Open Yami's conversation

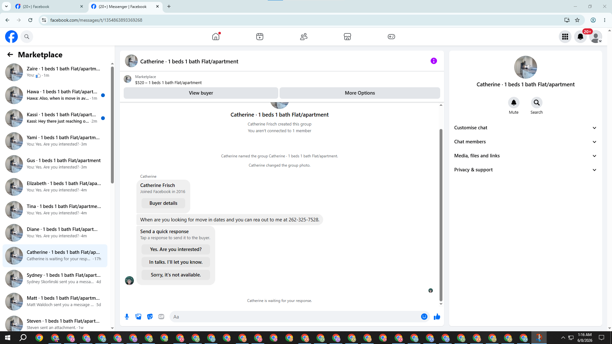click(x=55, y=141)
